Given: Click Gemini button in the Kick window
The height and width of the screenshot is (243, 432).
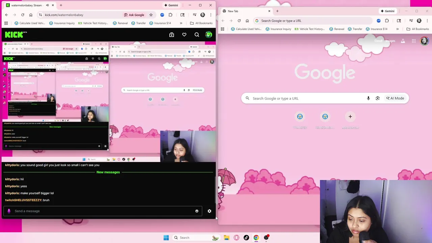Looking at the screenshot, I should (x=171, y=5).
